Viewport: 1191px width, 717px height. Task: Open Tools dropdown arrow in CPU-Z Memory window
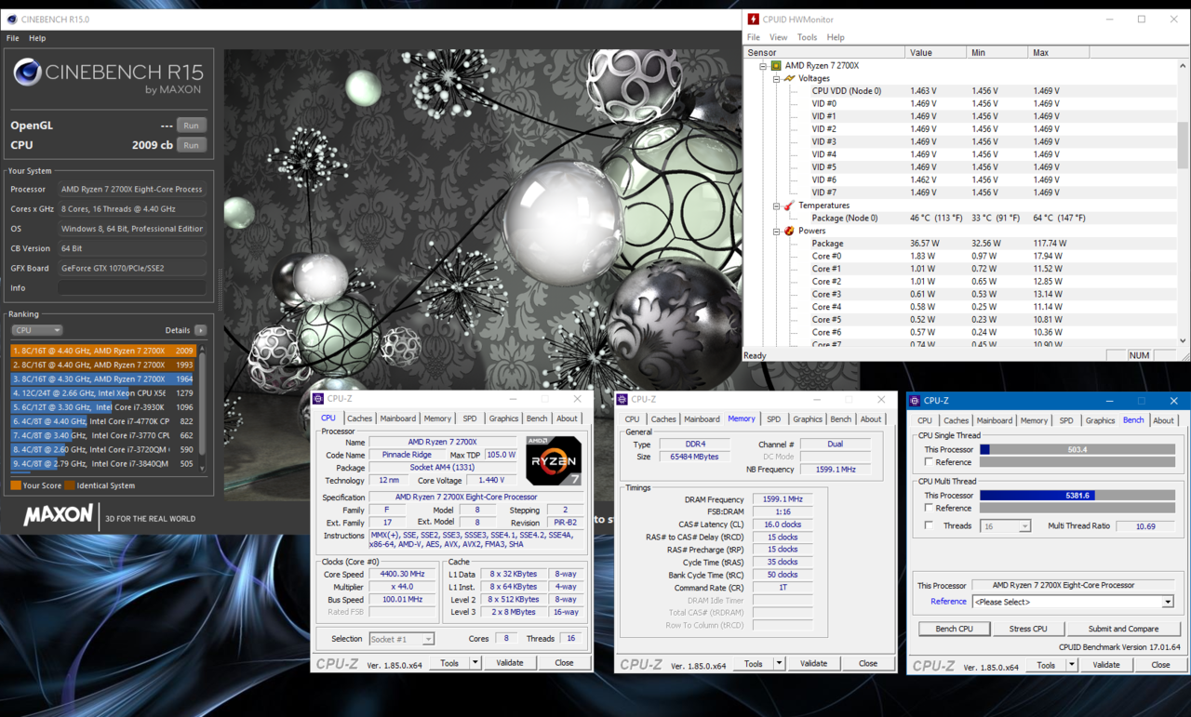point(779,664)
